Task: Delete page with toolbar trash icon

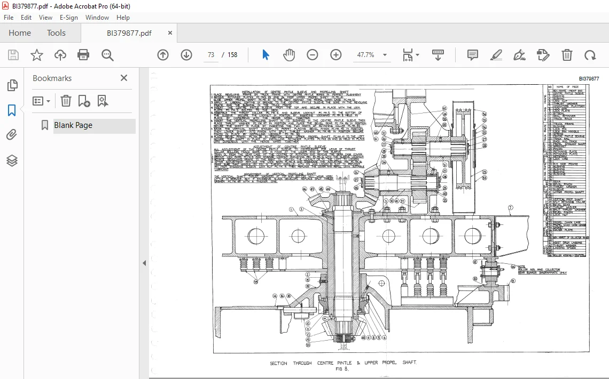Action: point(567,55)
